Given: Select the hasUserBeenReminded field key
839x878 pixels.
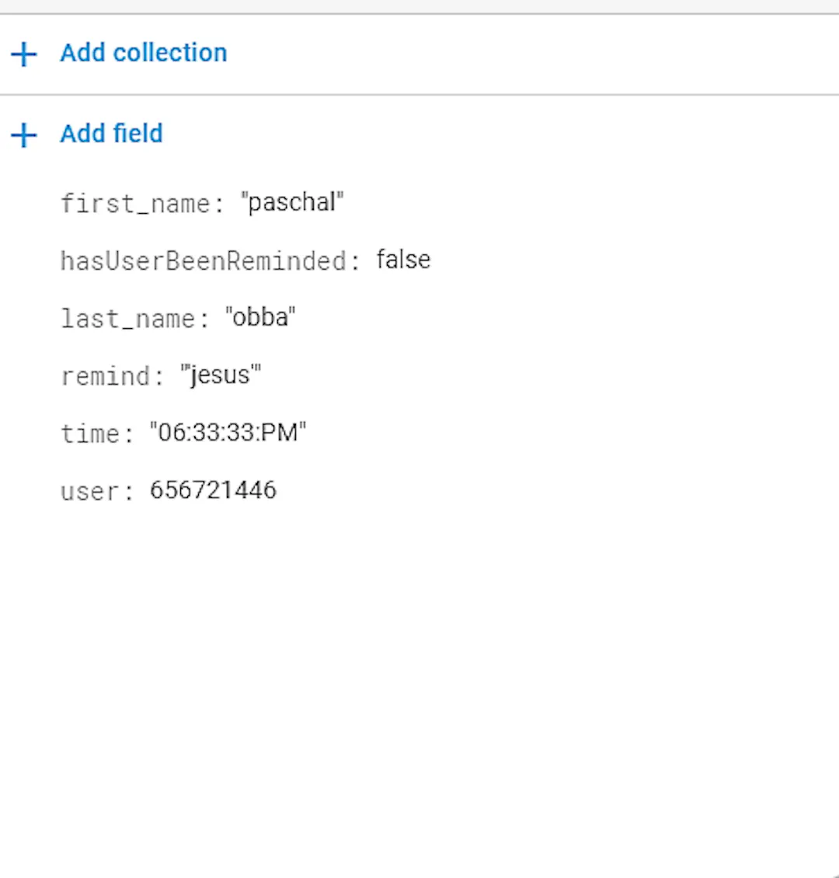Looking at the screenshot, I should coord(204,261).
